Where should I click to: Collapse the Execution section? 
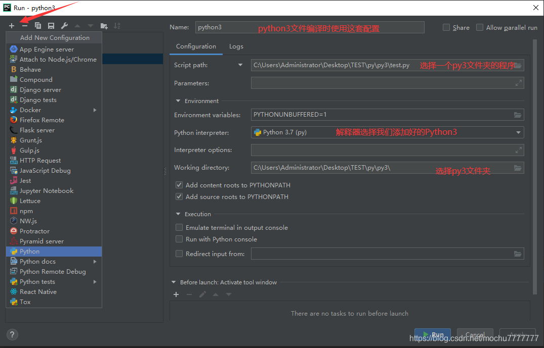178,214
